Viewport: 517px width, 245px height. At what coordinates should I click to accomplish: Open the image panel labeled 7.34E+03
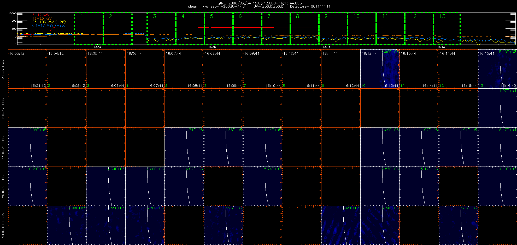pos(106,186)
